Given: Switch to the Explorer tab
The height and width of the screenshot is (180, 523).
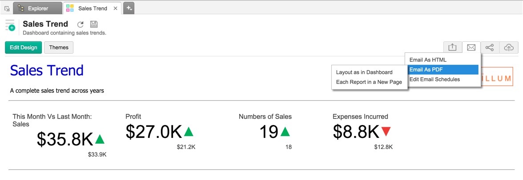Looking at the screenshot, I should click(x=38, y=8).
